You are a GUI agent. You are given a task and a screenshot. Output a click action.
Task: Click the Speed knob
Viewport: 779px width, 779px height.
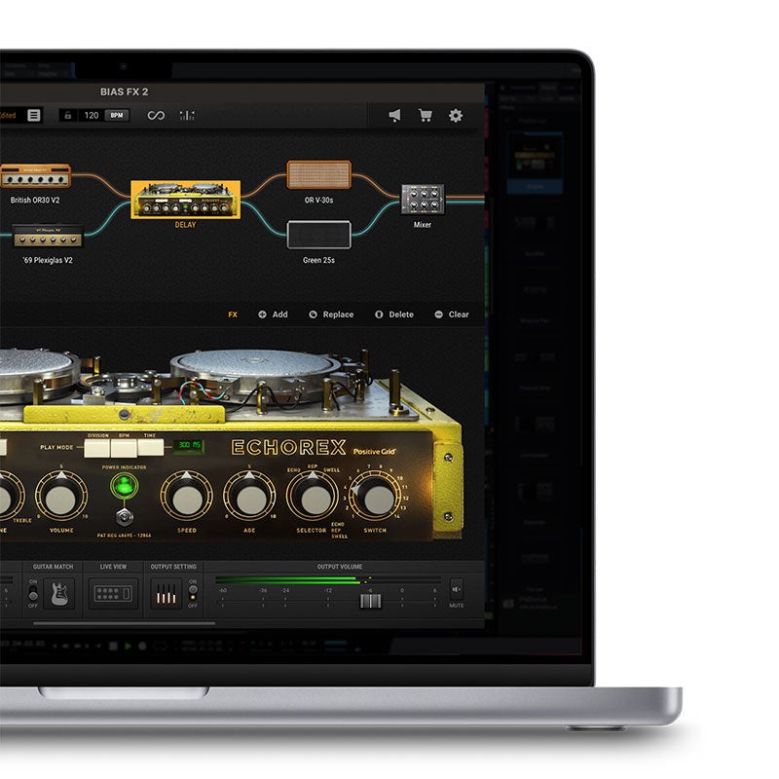point(186,498)
